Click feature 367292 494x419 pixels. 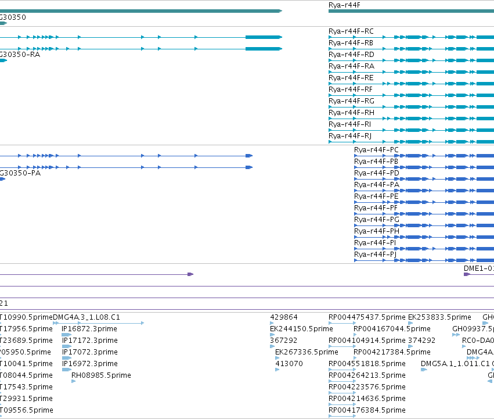point(283,341)
